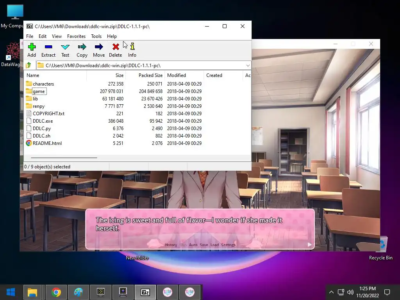
Task: Click Save in the game quick menu
Action: point(204,245)
